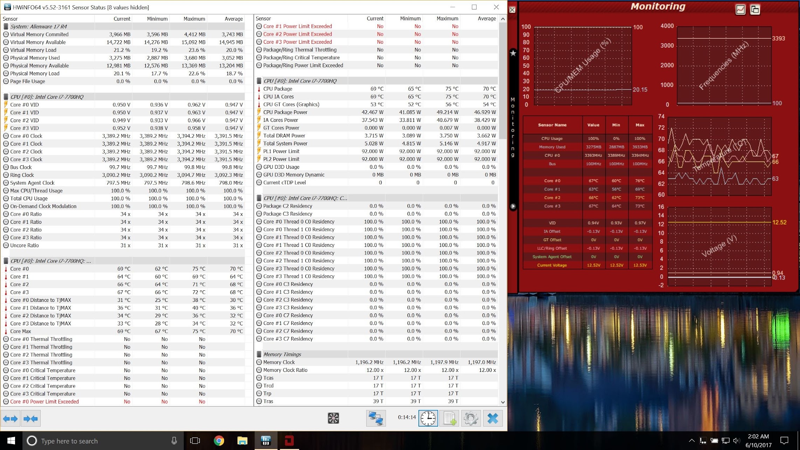Select the Total CPU Usage row

[123, 199]
